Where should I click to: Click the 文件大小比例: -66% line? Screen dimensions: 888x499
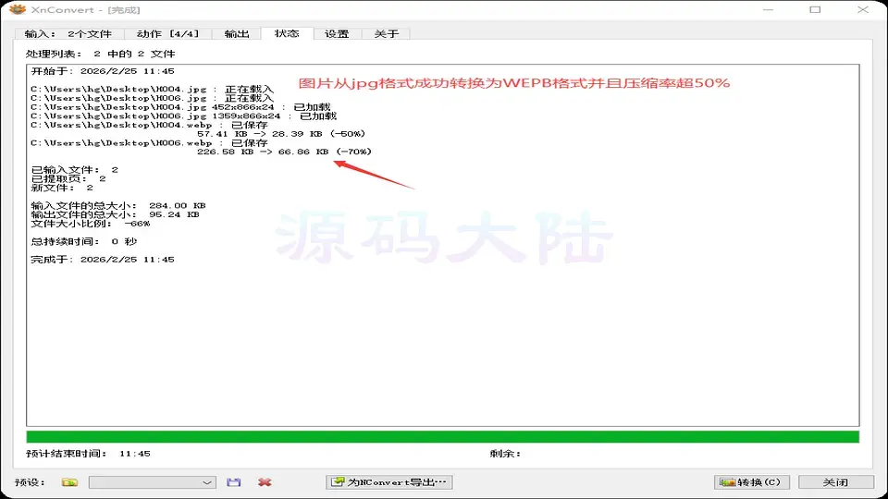(91, 224)
